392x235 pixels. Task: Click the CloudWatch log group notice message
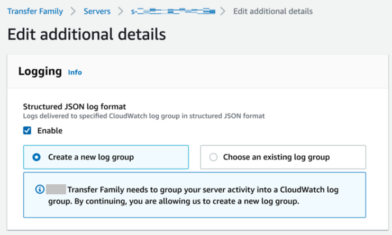pos(203,195)
